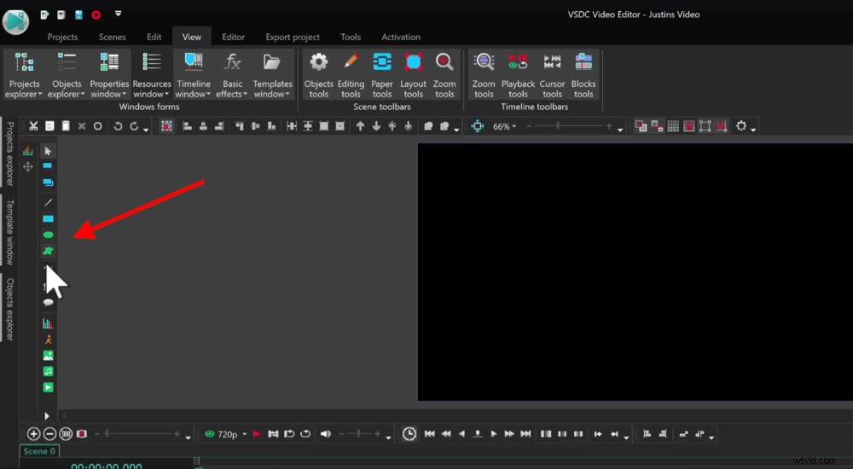This screenshot has height=469, width=853.
Task: Open the Editor ribbon tab
Action: click(234, 37)
